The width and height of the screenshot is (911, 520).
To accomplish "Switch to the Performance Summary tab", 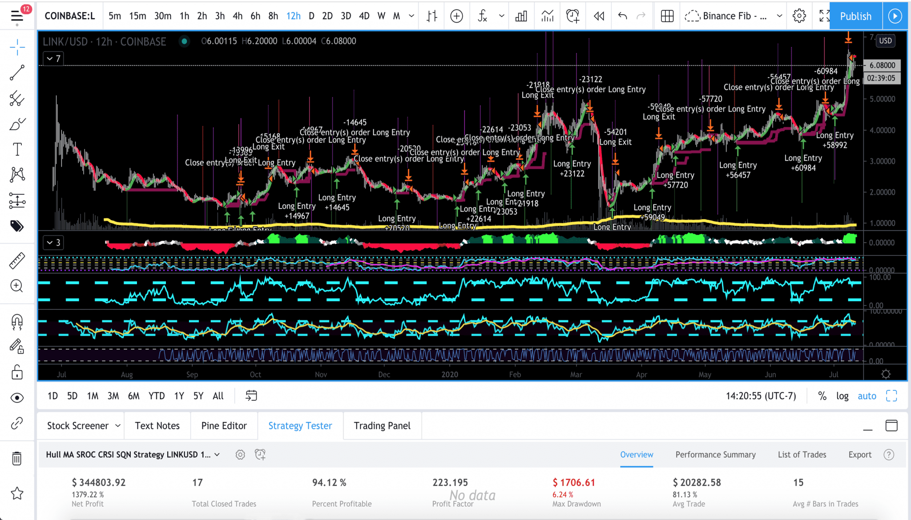I will 715,454.
